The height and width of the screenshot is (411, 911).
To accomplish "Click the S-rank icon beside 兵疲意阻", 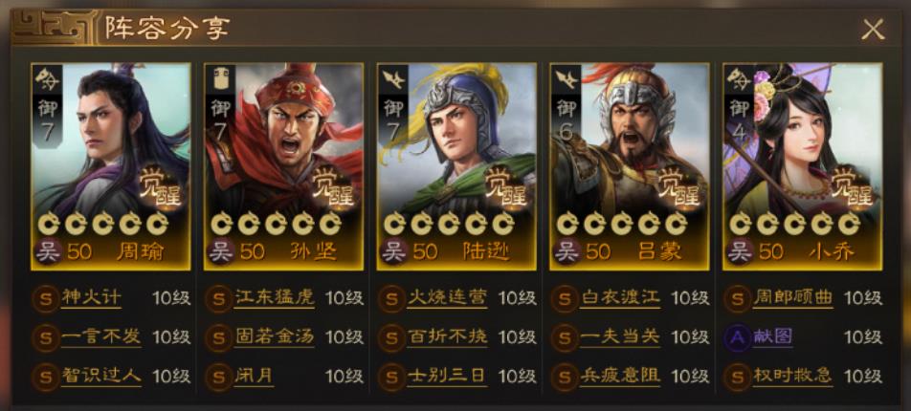I will [x=565, y=378].
